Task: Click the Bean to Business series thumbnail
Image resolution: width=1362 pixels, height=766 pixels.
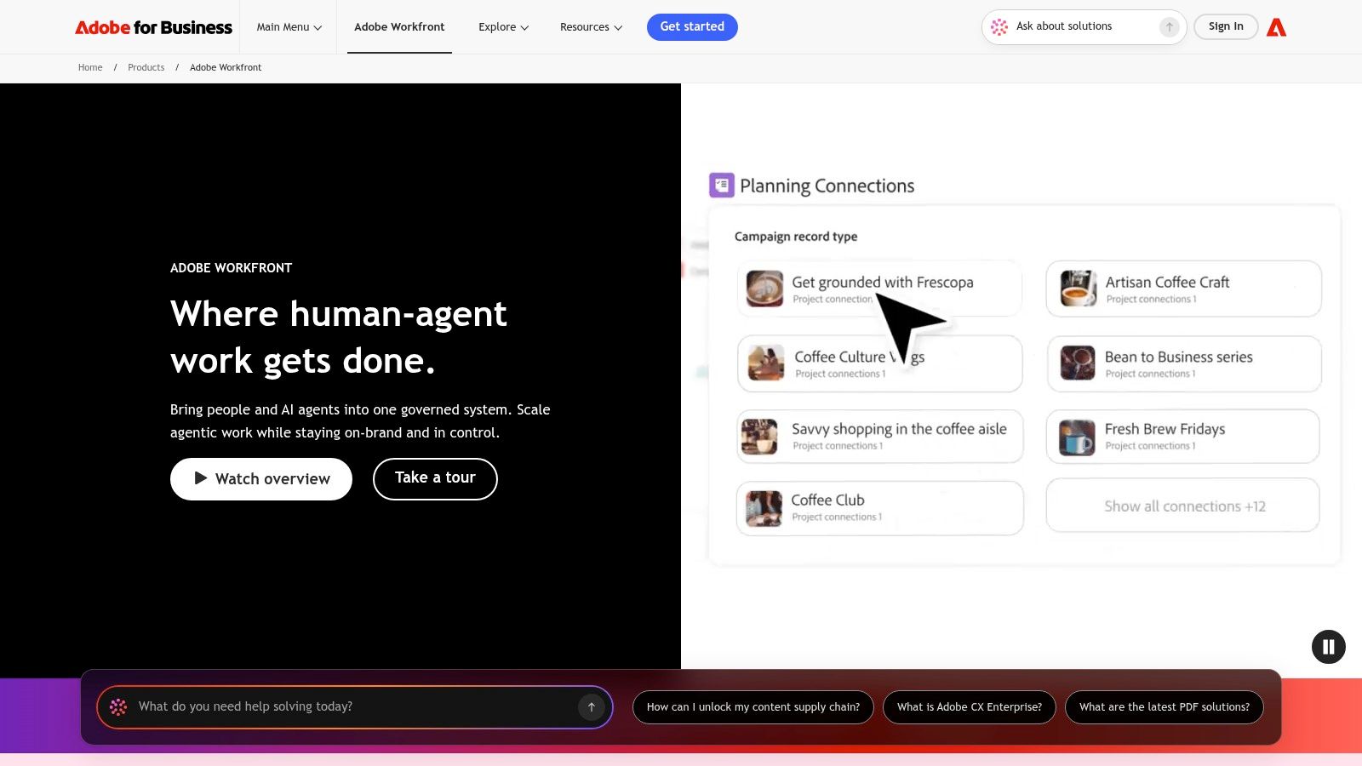Action: pyautogui.click(x=1078, y=363)
